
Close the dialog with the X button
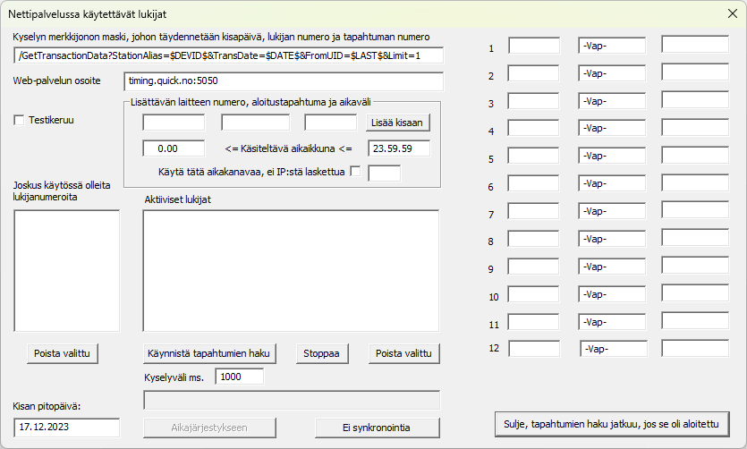pyautogui.click(x=731, y=15)
